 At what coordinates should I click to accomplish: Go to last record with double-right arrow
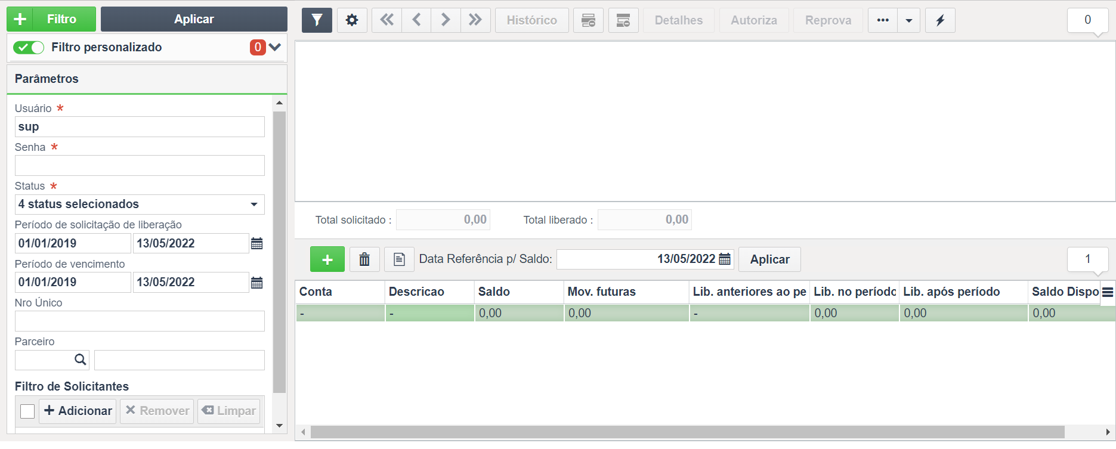(475, 20)
